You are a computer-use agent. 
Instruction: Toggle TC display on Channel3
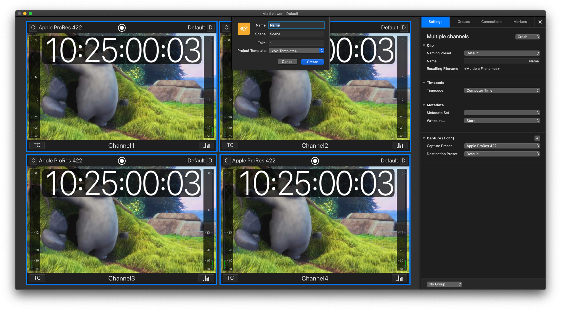[x=37, y=278]
